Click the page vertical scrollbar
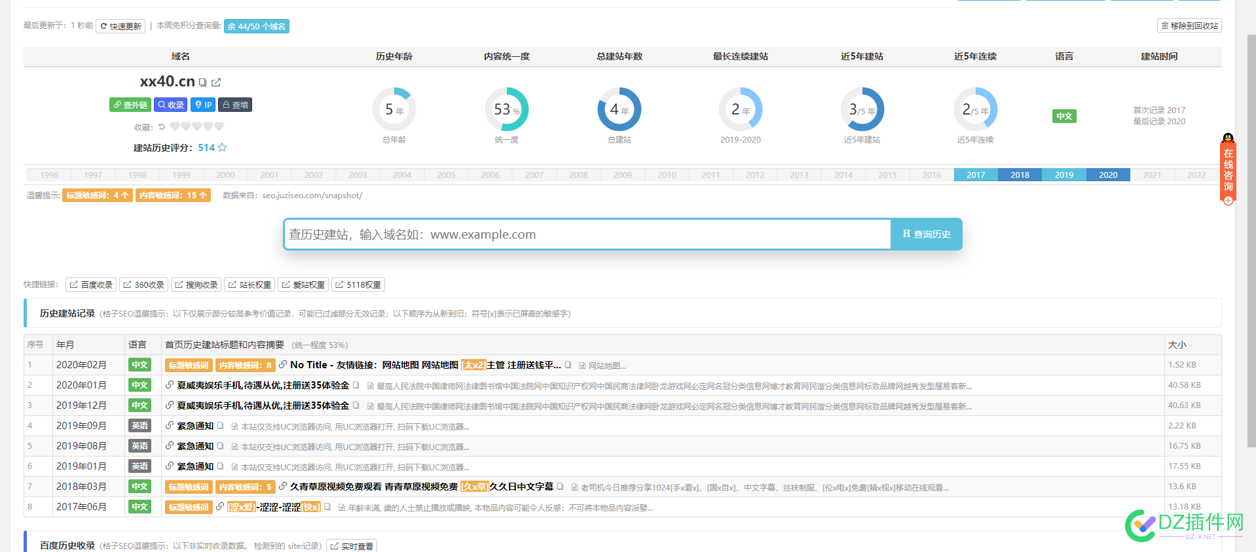 click(1251, 242)
